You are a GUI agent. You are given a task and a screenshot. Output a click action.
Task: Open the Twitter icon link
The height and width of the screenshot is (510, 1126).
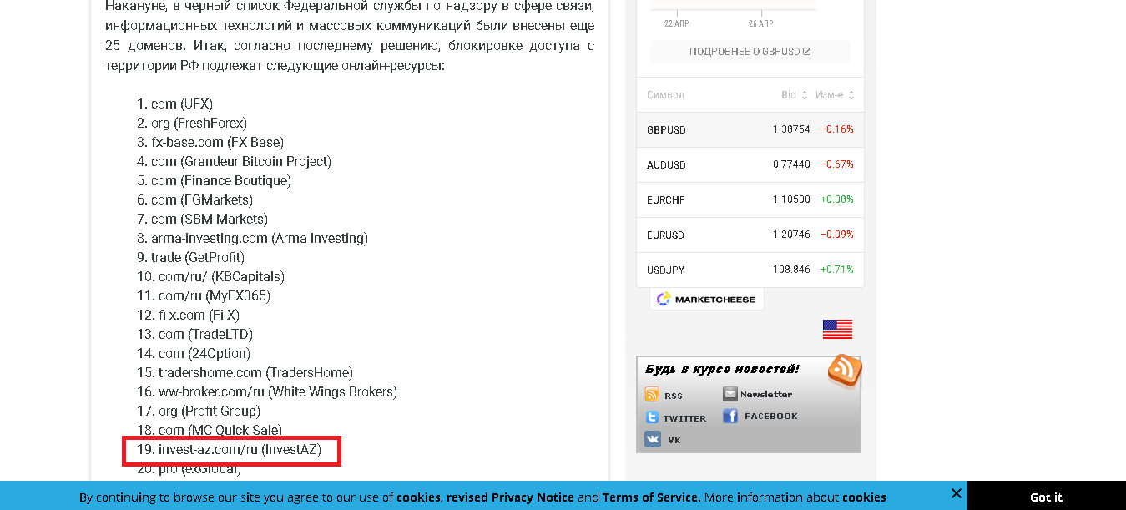click(x=652, y=417)
